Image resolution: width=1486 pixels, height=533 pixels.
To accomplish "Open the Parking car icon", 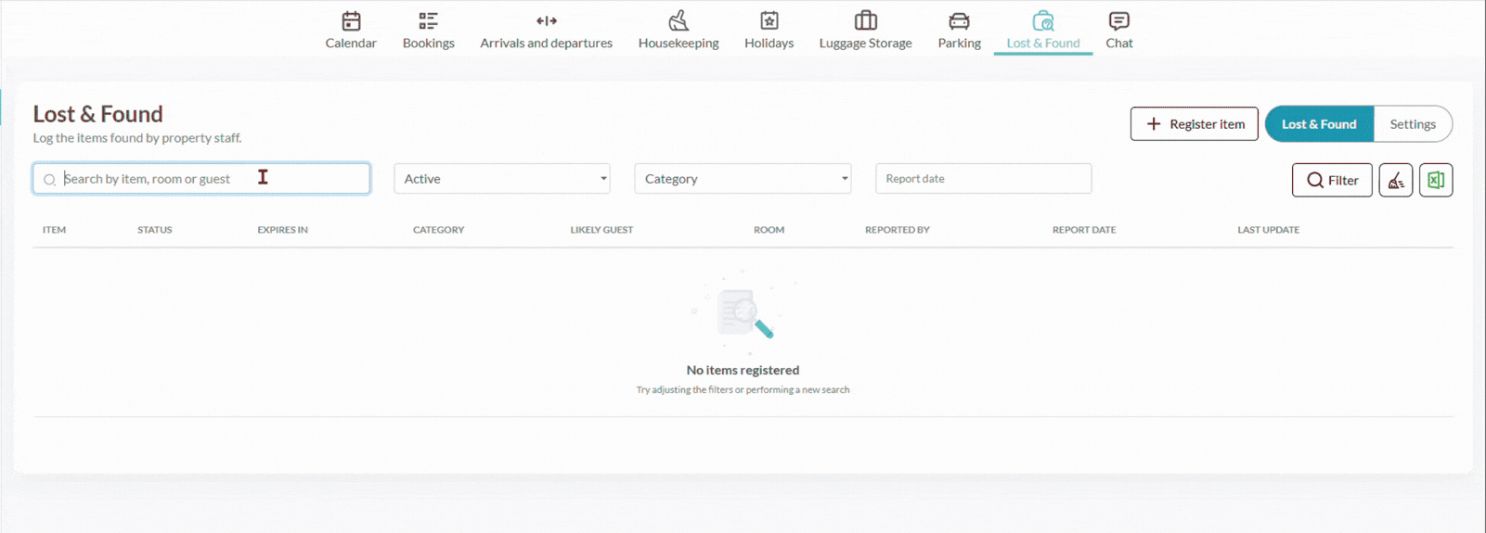I will point(959,20).
